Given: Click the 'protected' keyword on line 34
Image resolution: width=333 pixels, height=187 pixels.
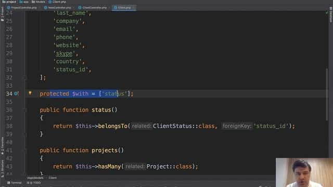Looking at the screenshot, I should [54, 94].
